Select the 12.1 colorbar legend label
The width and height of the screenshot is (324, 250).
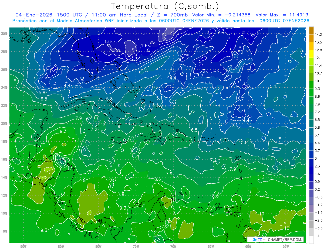coord(318,58)
